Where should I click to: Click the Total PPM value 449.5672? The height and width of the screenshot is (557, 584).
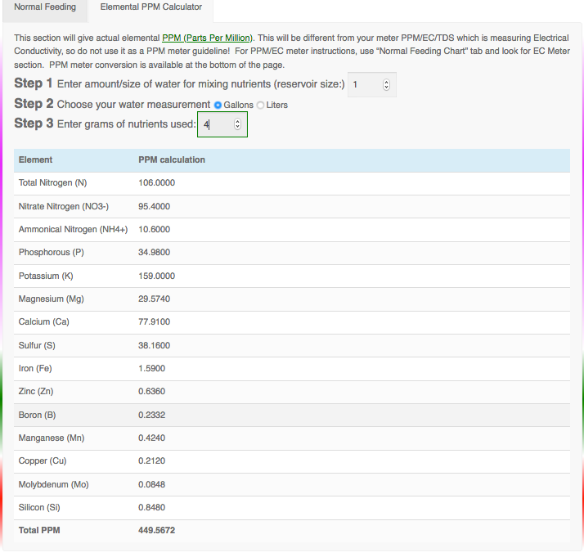(157, 531)
